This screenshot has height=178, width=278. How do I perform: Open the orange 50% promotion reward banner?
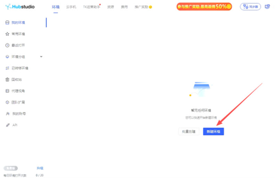204,7
